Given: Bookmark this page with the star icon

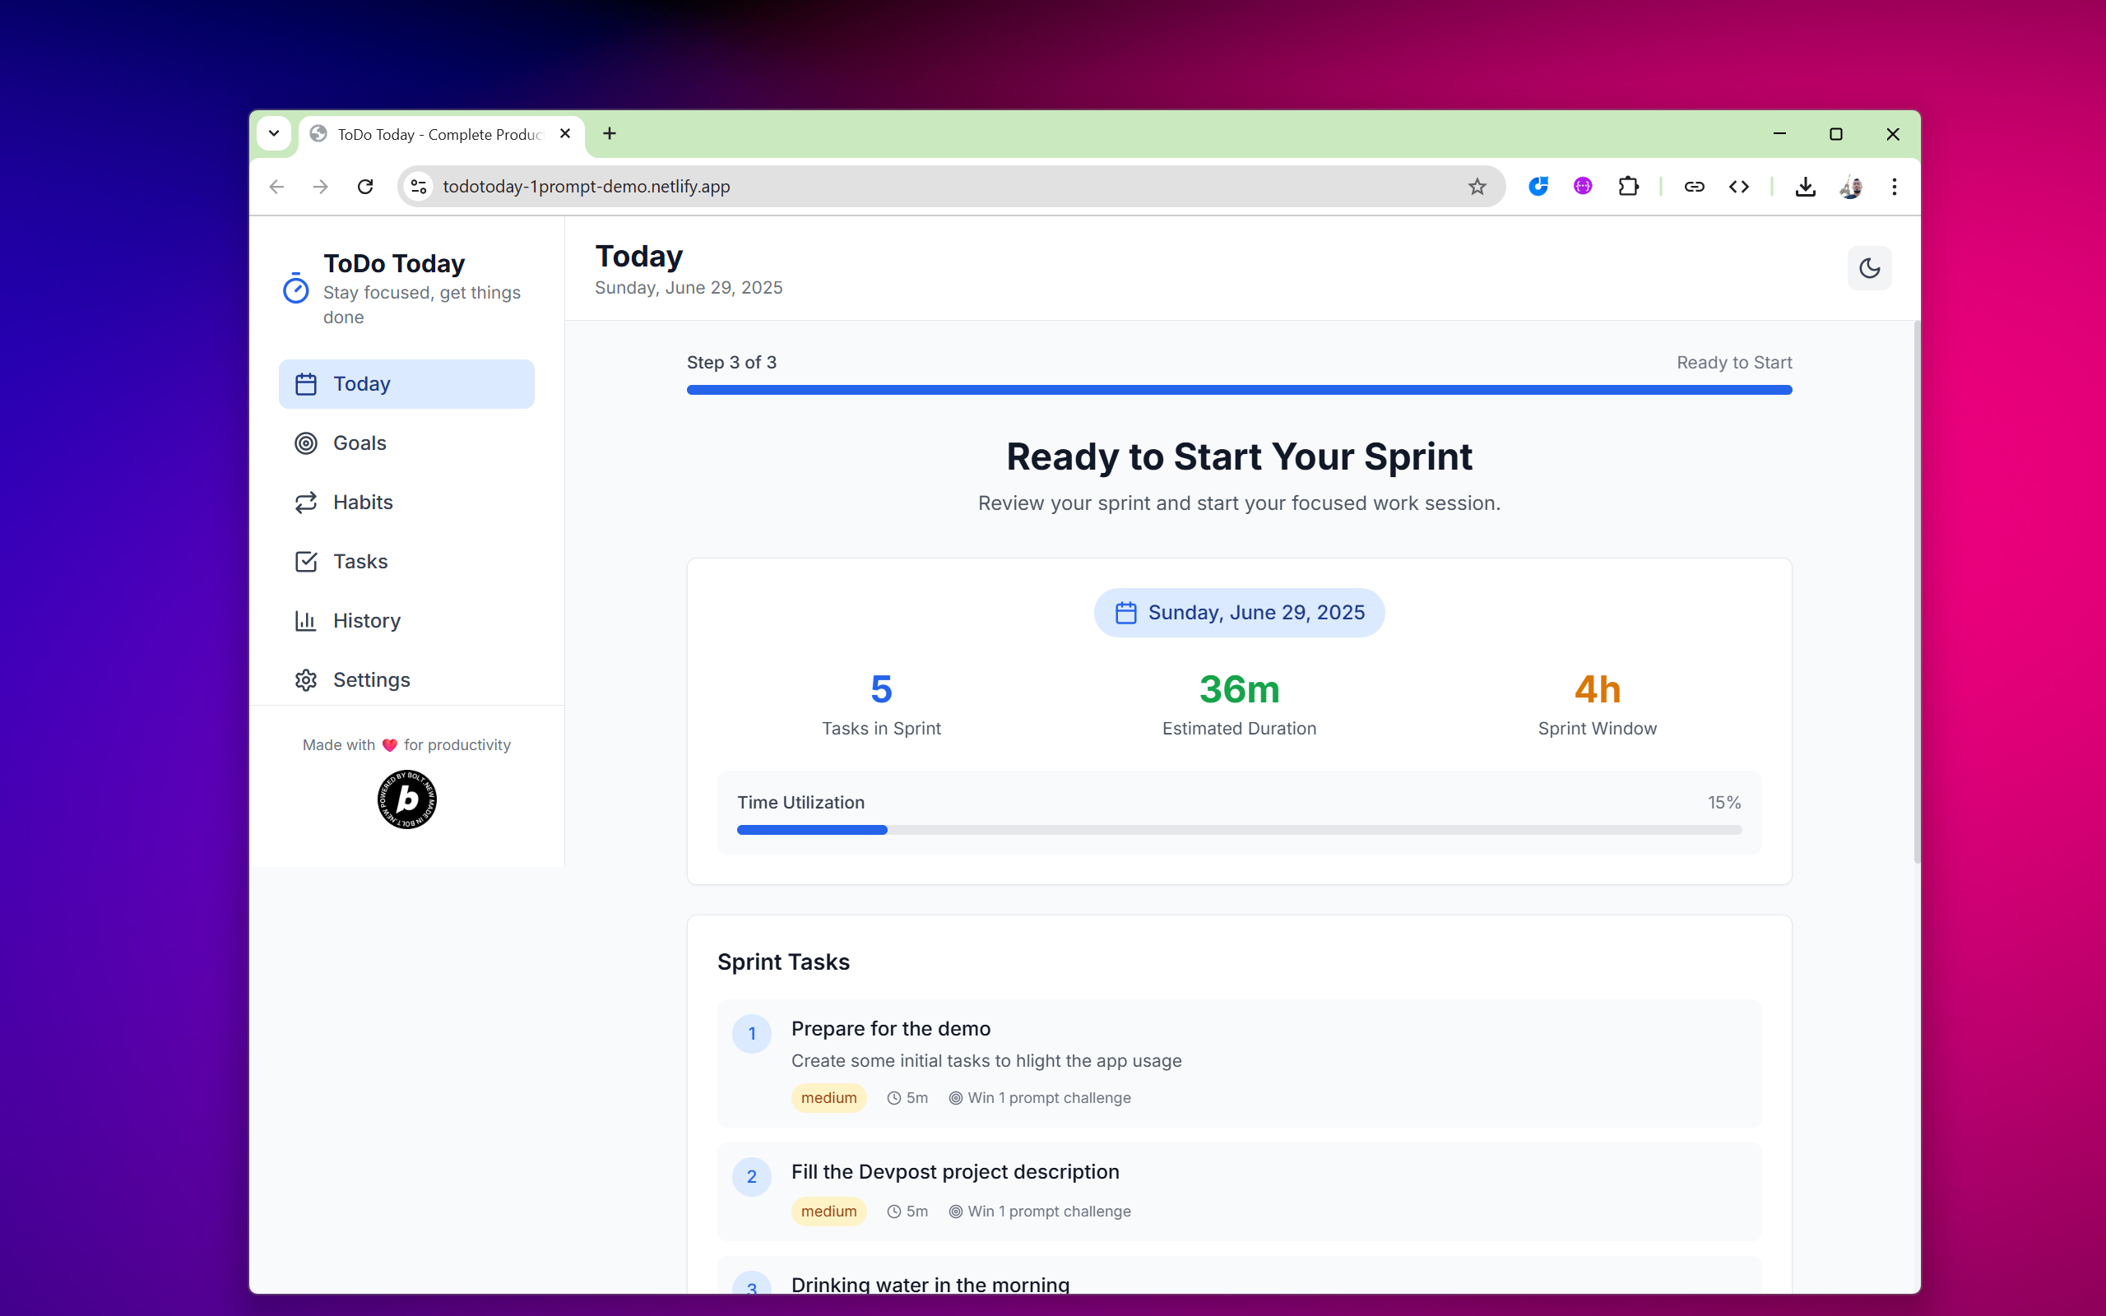Looking at the screenshot, I should pyautogui.click(x=1477, y=186).
